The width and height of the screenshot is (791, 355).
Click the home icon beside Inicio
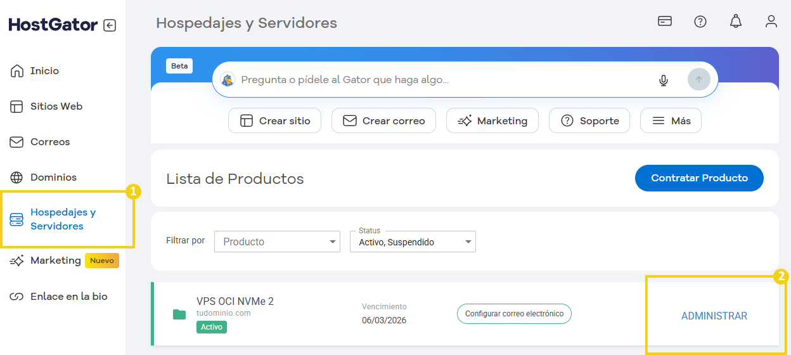17,71
